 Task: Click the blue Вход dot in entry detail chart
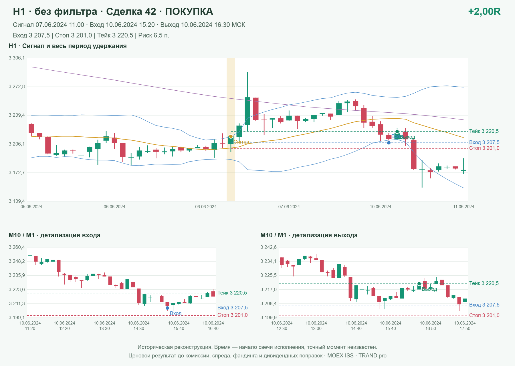tap(167, 308)
